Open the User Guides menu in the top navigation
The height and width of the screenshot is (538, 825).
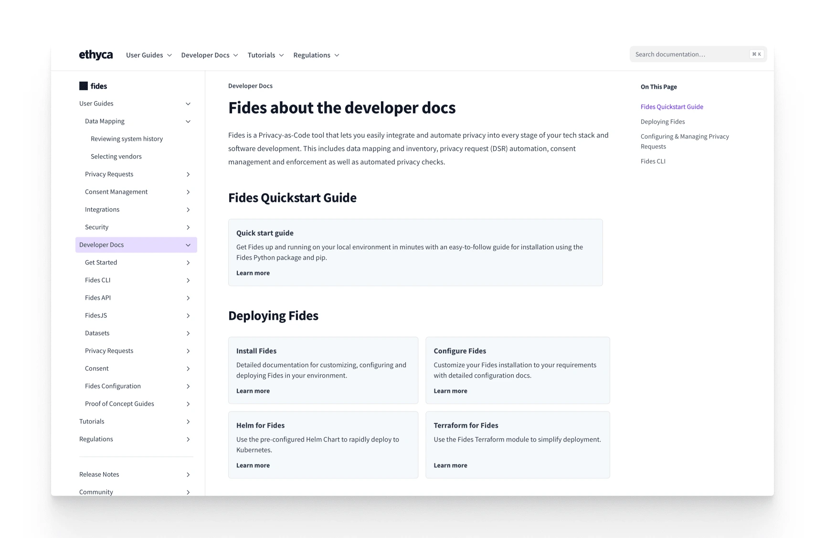[x=149, y=55]
